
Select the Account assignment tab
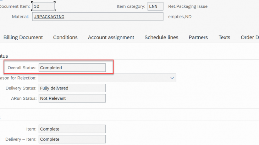[111, 37]
